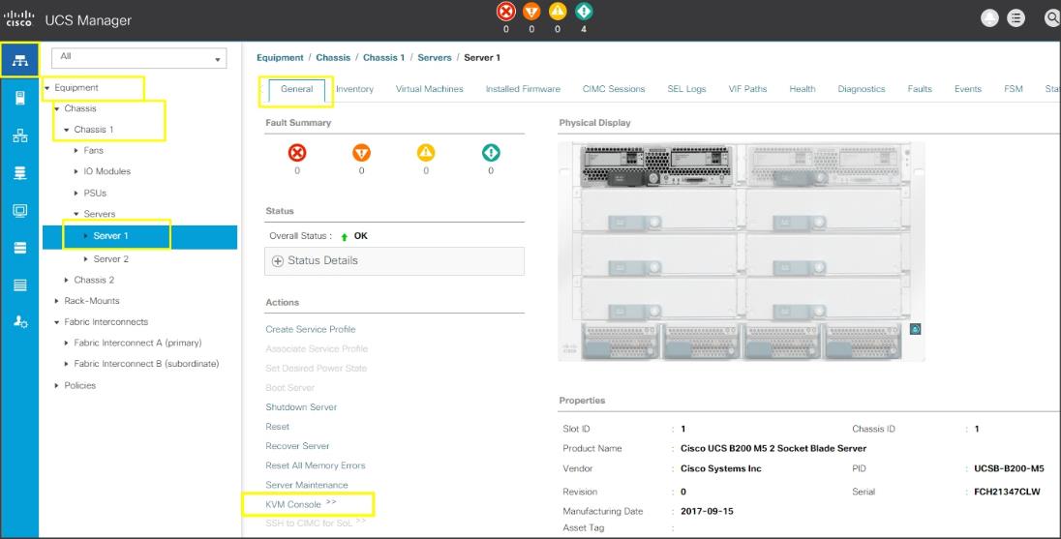Switch to the Faults tab

coord(920,89)
